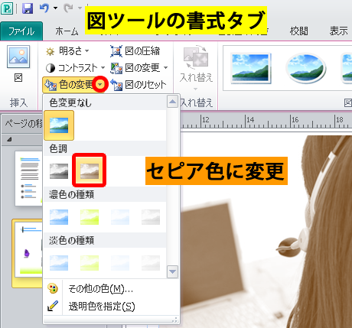Switch to the 表示 tab

click(338, 31)
